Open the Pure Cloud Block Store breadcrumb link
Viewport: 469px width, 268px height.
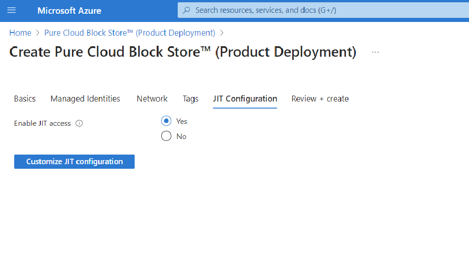click(129, 32)
